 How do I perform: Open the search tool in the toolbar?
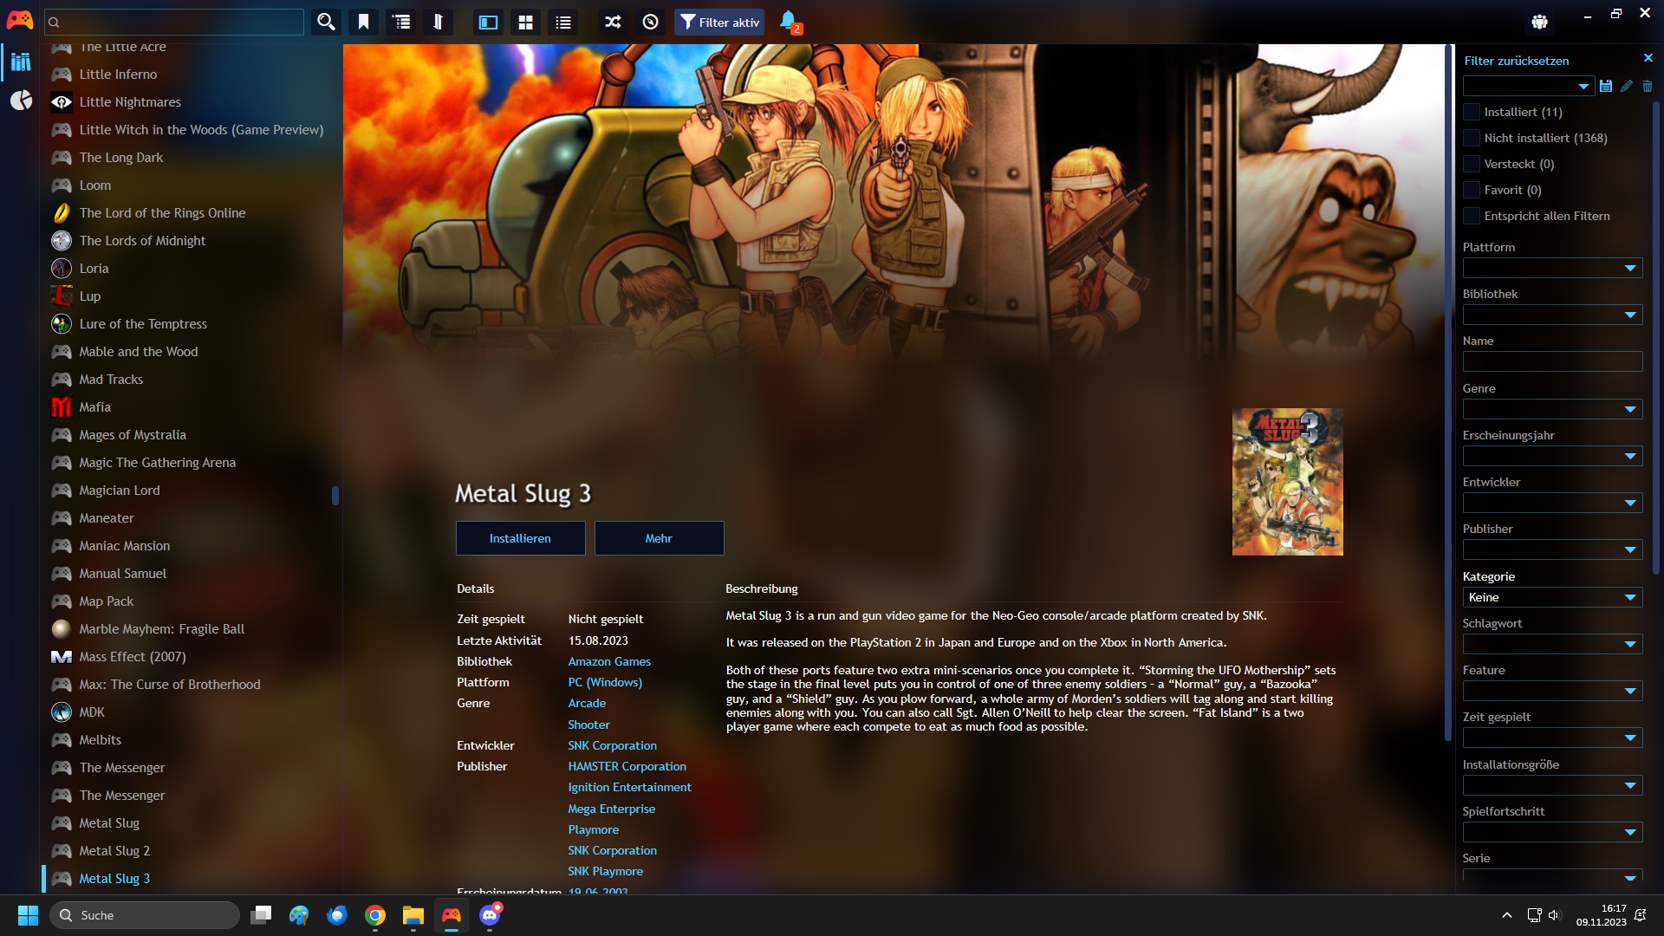click(x=325, y=22)
